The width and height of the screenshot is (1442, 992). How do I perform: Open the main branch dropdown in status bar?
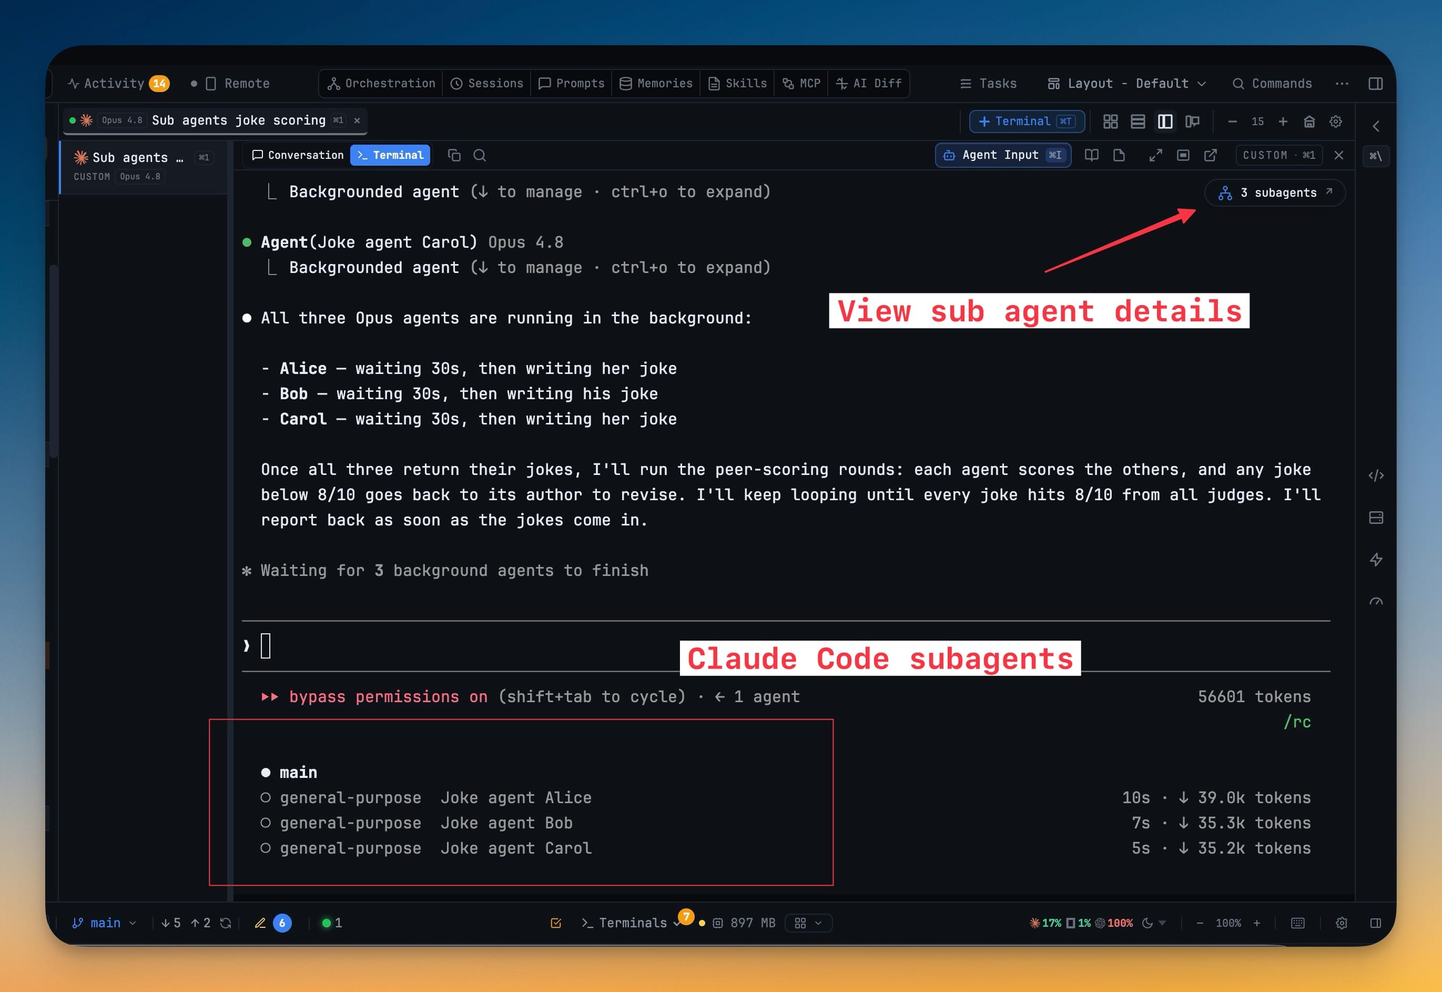point(104,923)
